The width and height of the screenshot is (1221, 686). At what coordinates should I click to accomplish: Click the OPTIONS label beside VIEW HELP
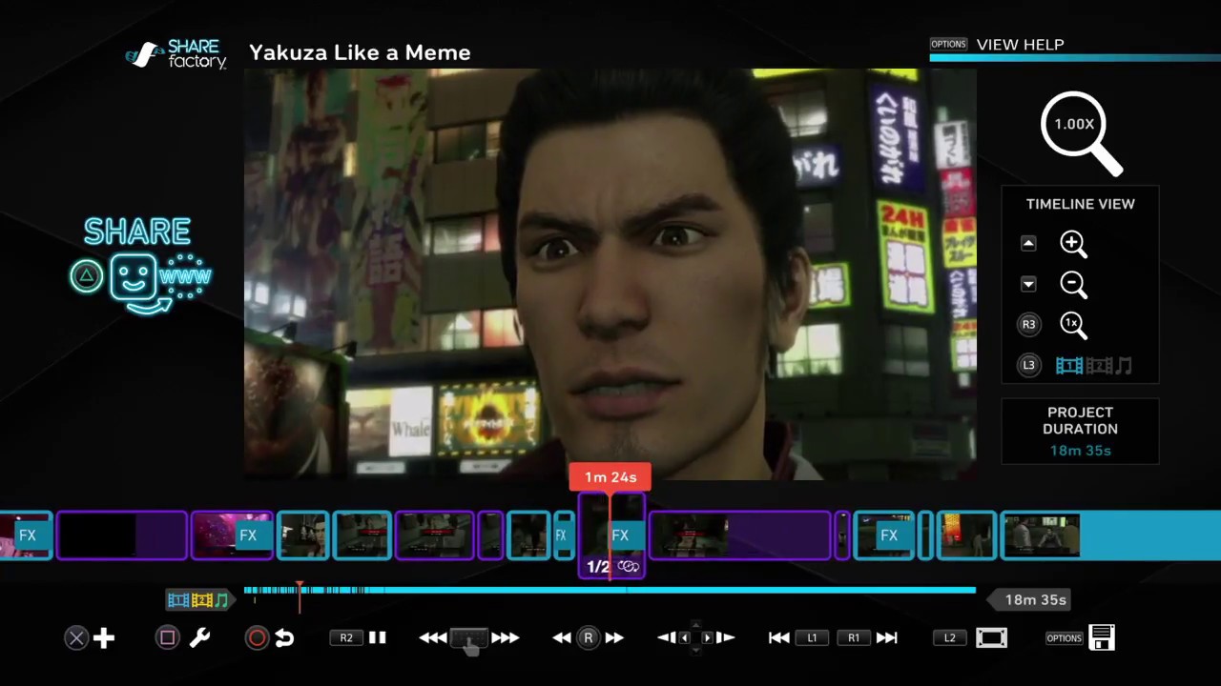[948, 44]
